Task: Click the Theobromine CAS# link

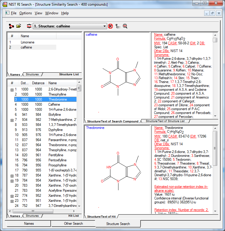Action: 173,136
